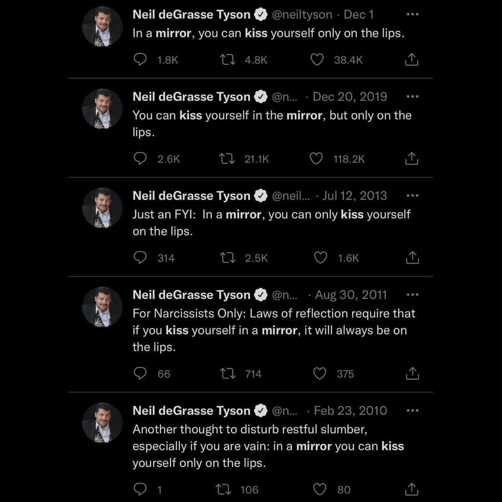Screen dimensions: 502x502
Task: Click the Aug 30, 2011 timestamp
Action: click(351, 295)
